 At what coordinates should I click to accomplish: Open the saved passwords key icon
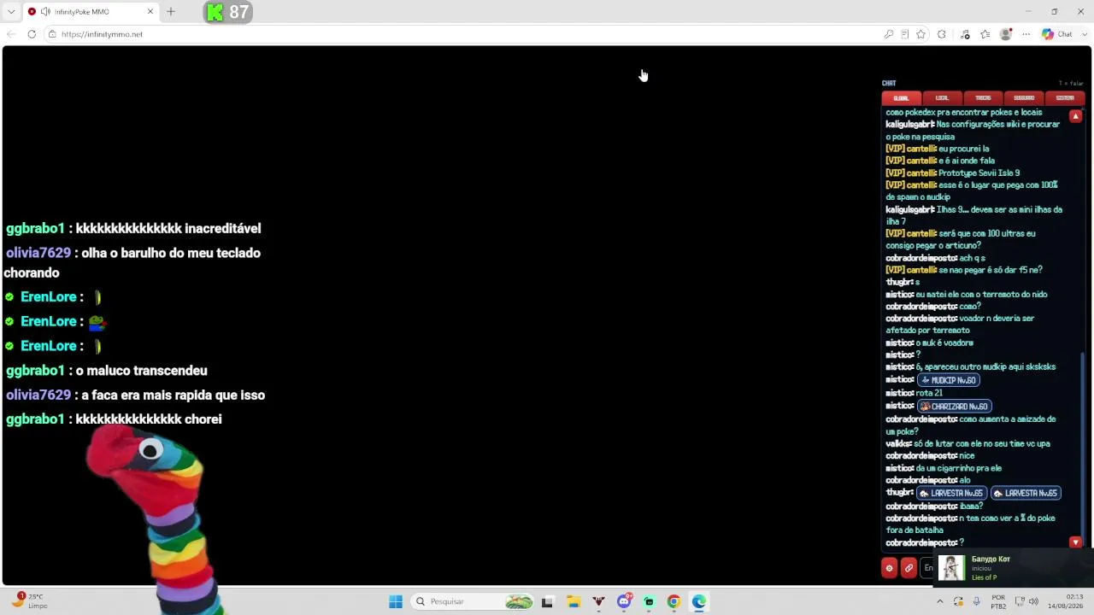[x=889, y=34]
